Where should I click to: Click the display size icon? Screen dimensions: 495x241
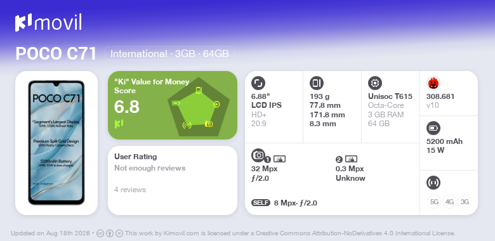click(258, 83)
